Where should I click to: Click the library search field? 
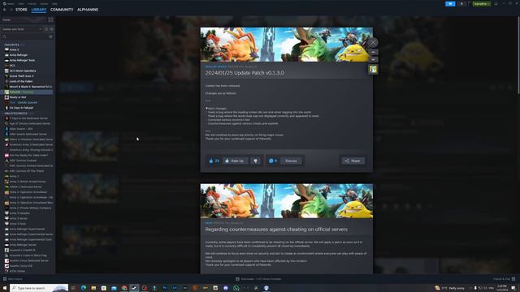click(24, 36)
